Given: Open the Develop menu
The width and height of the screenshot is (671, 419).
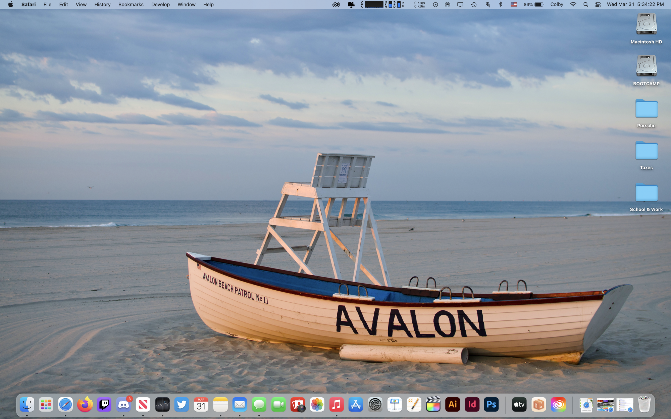Looking at the screenshot, I should pos(160,4).
